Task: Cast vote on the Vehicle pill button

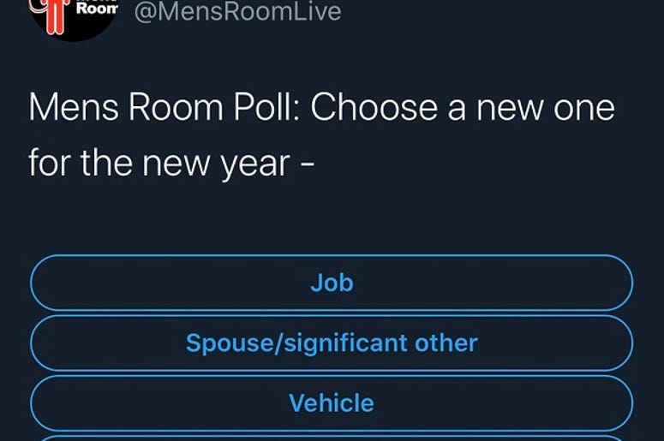Action: 332,403
